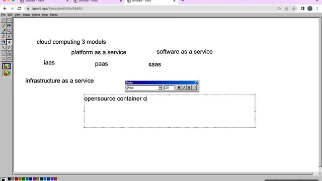Toggle Italic in the Fonts box
The width and height of the screenshot is (322, 181).
(184, 87)
